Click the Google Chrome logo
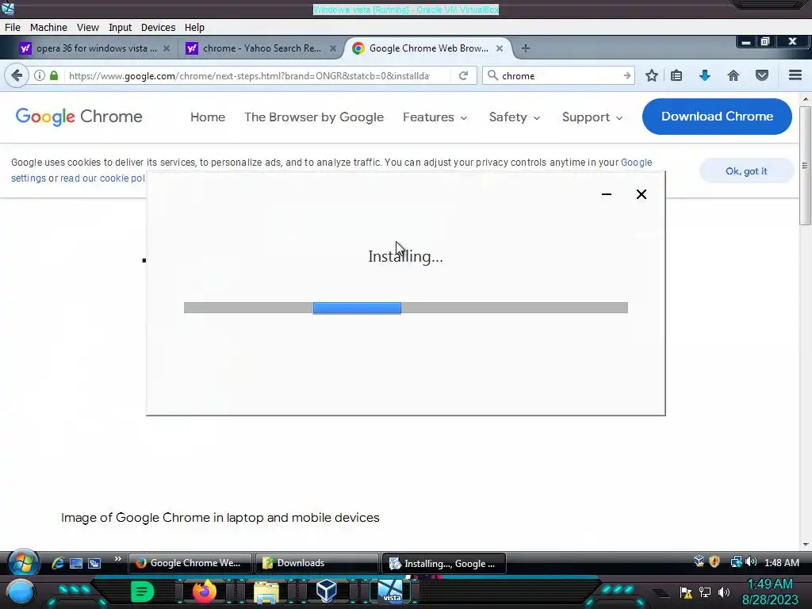Screen dimensions: 812x609 pyautogui.click(x=79, y=117)
